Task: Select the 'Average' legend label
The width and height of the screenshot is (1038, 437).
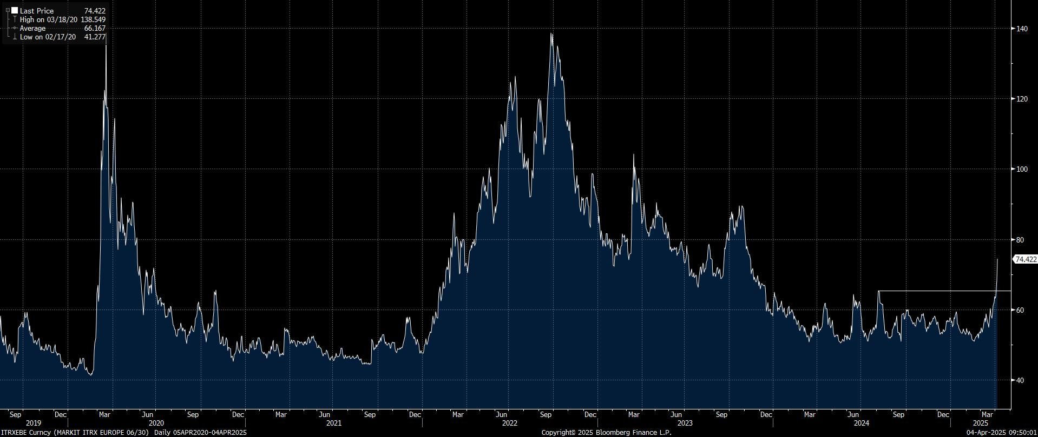Action: click(33, 28)
